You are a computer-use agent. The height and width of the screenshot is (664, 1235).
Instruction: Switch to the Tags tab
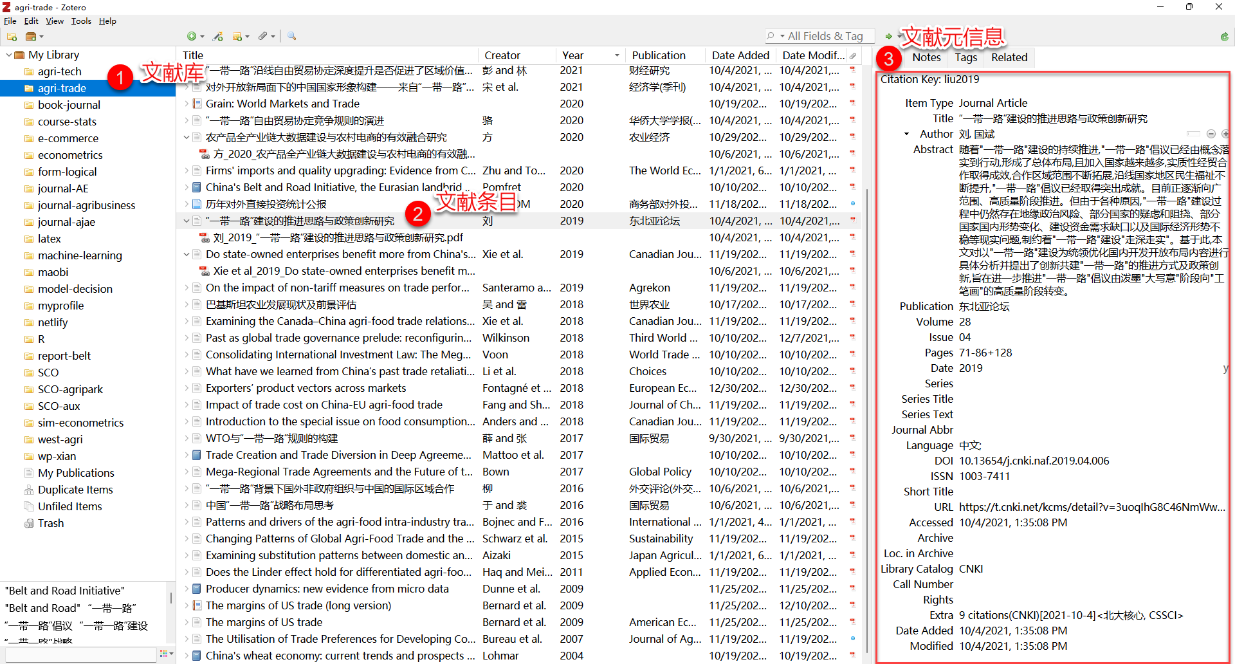[x=965, y=57]
